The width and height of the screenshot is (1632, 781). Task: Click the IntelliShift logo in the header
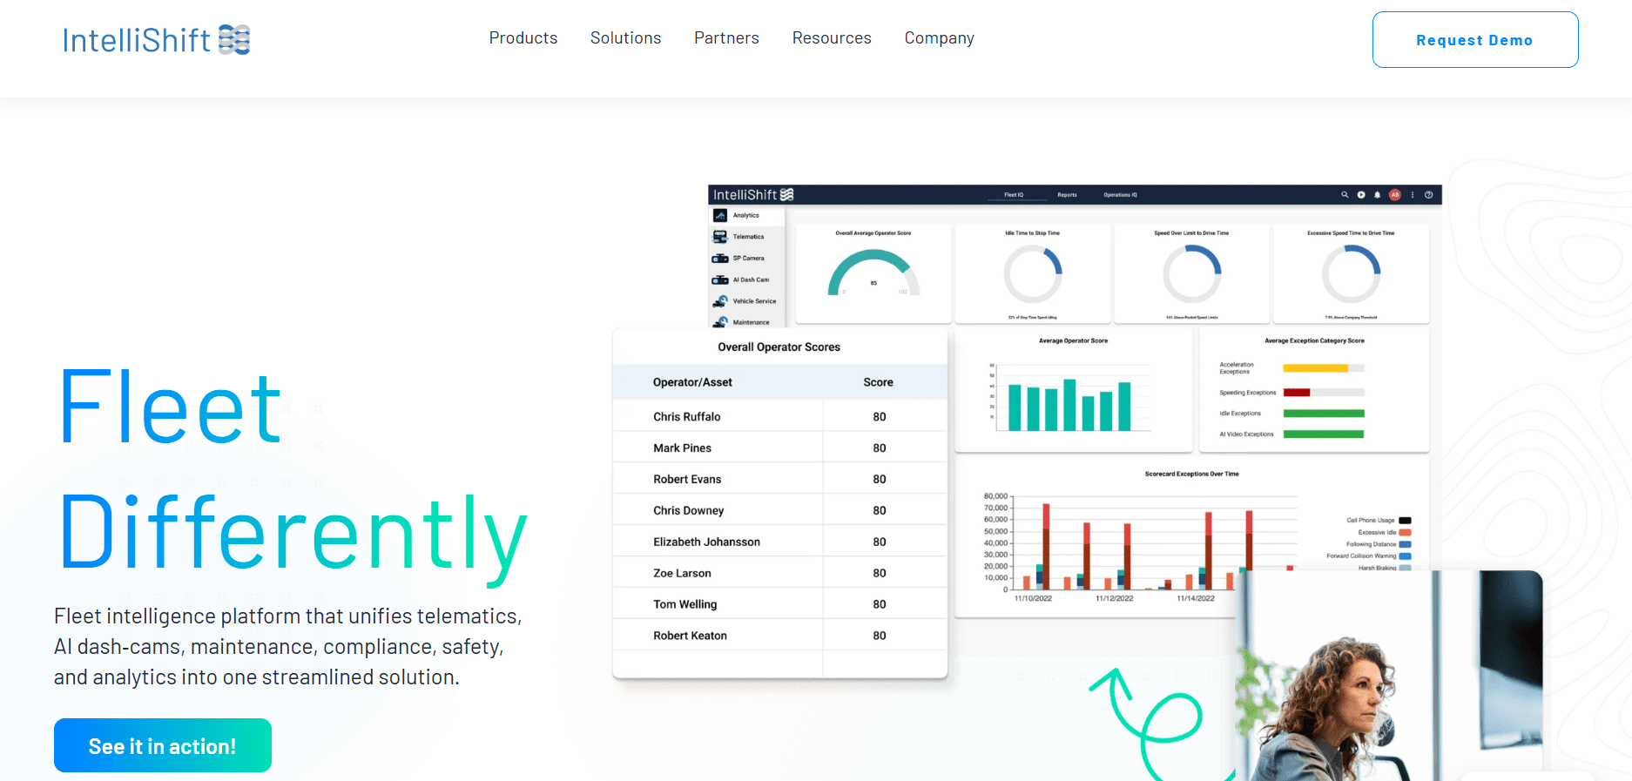(157, 40)
